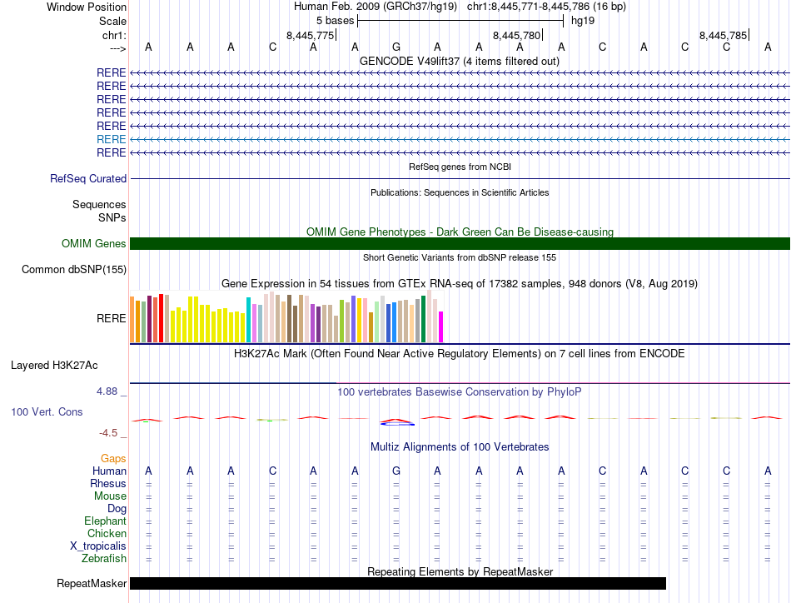The image size is (791, 603).
Task: Click the 100 Vert. Cons track label
Action: [47, 411]
